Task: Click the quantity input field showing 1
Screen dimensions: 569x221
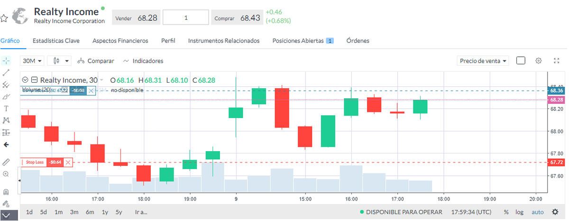Action: [x=186, y=17]
